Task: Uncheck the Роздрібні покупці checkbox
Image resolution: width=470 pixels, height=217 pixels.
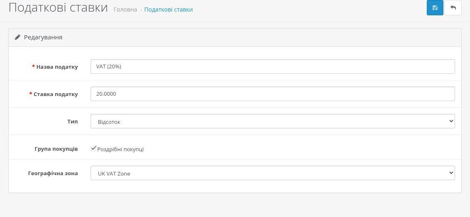Action: [x=94, y=148]
